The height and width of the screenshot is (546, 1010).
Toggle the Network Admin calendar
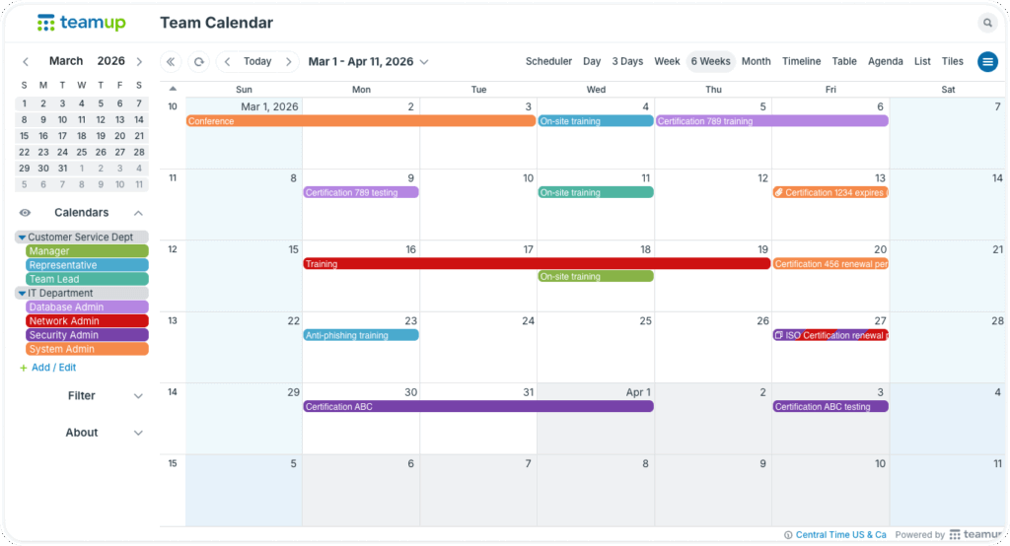pyautogui.click(x=87, y=321)
